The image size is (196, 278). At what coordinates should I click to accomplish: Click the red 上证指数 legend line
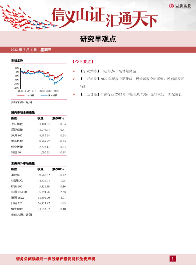click(21, 95)
